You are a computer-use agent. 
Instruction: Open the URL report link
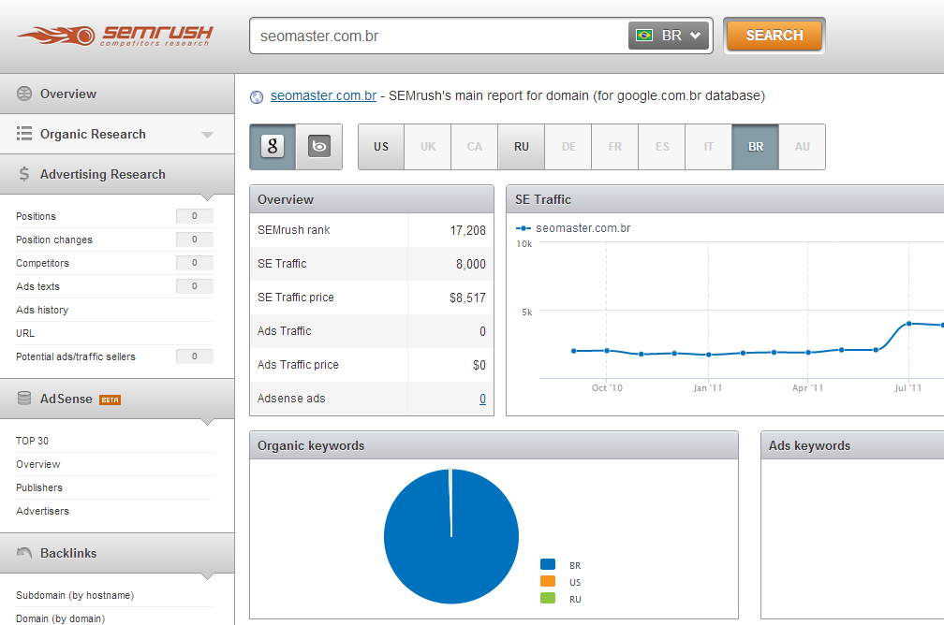25,333
